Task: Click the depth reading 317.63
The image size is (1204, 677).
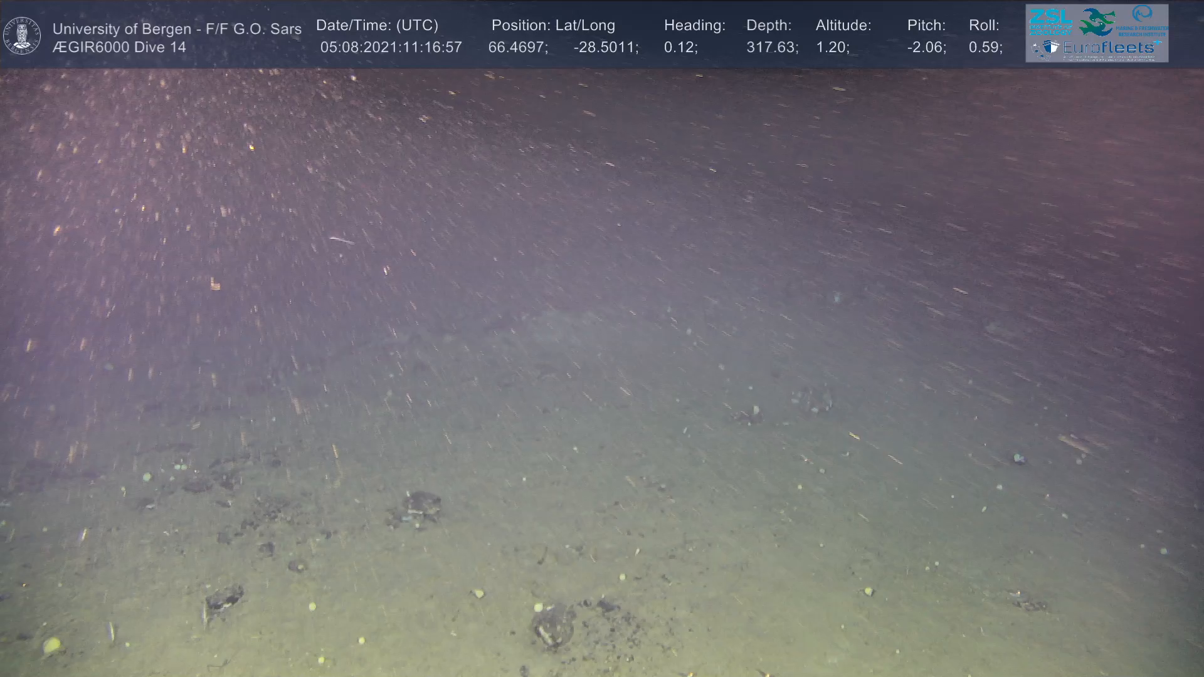Action: 772,47
